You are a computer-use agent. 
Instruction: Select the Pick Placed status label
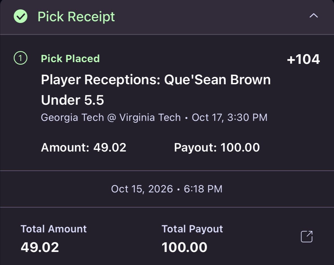[x=70, y=58]
